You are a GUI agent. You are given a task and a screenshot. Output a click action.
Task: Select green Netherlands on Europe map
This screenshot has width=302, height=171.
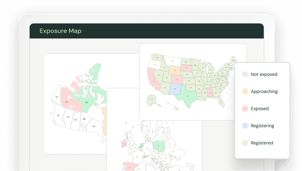point(142,146)
